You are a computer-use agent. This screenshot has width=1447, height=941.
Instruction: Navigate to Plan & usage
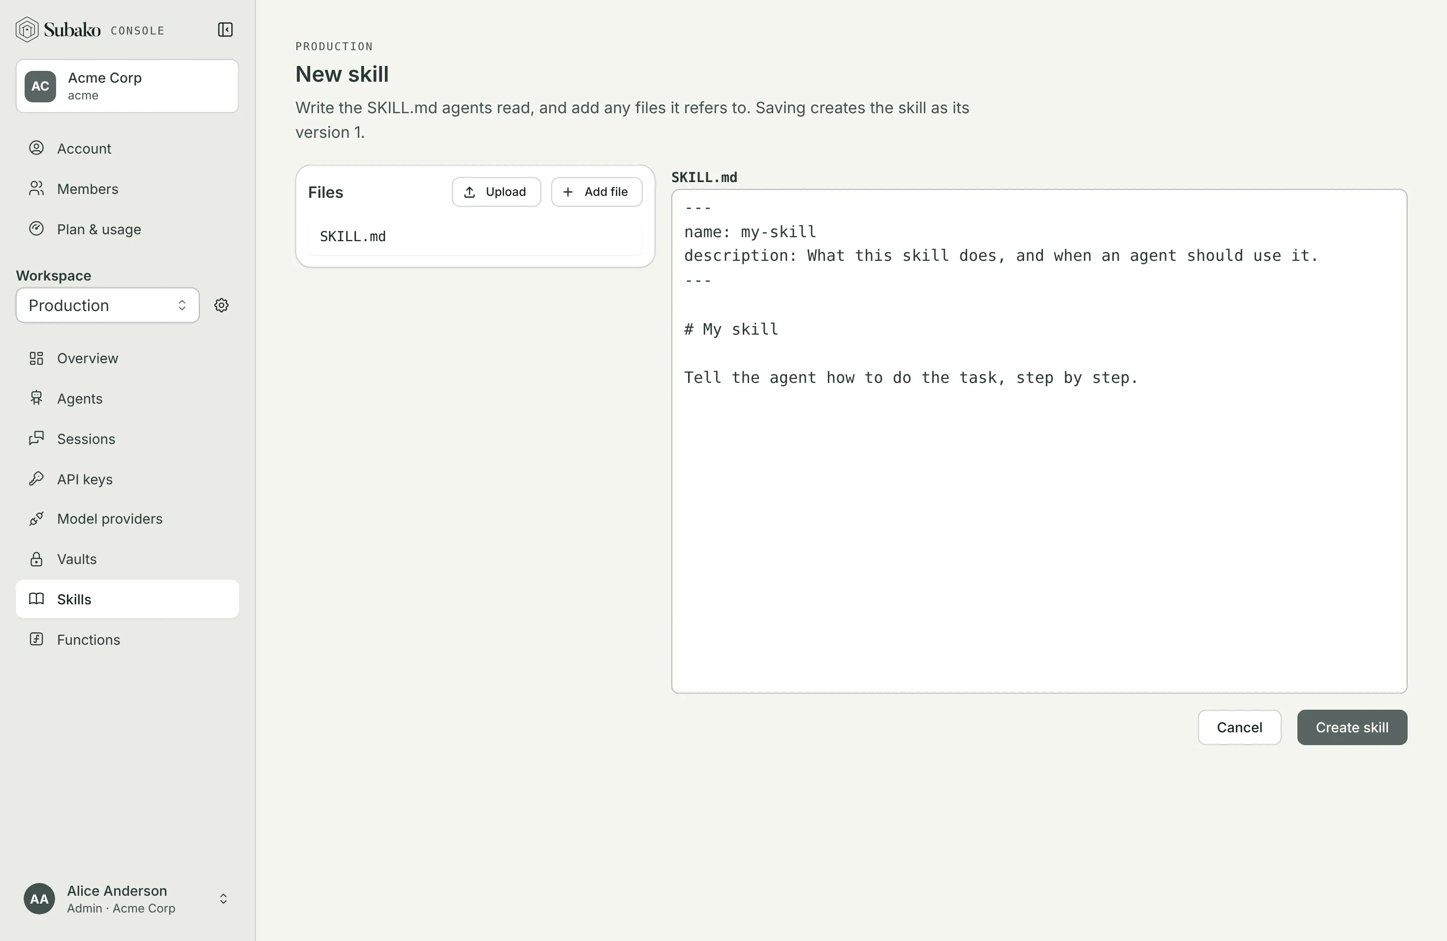(x=127, y=229)
